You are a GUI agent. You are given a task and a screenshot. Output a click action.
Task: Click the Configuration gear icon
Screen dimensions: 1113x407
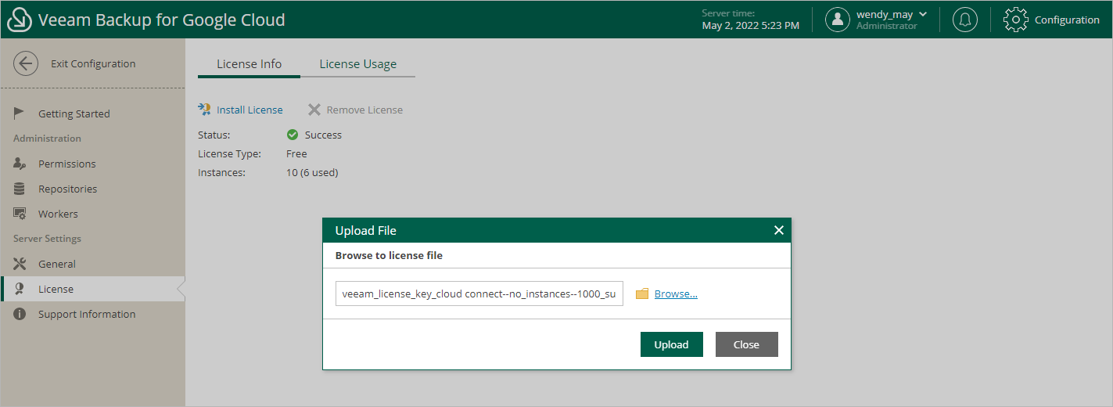(x=1015, y=20)
